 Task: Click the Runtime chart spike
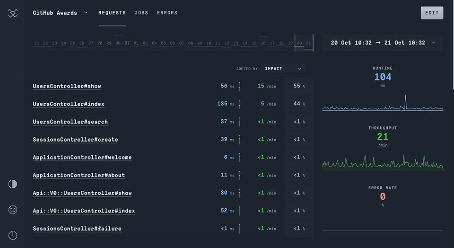pyautogui.click(x=405, y=100)
